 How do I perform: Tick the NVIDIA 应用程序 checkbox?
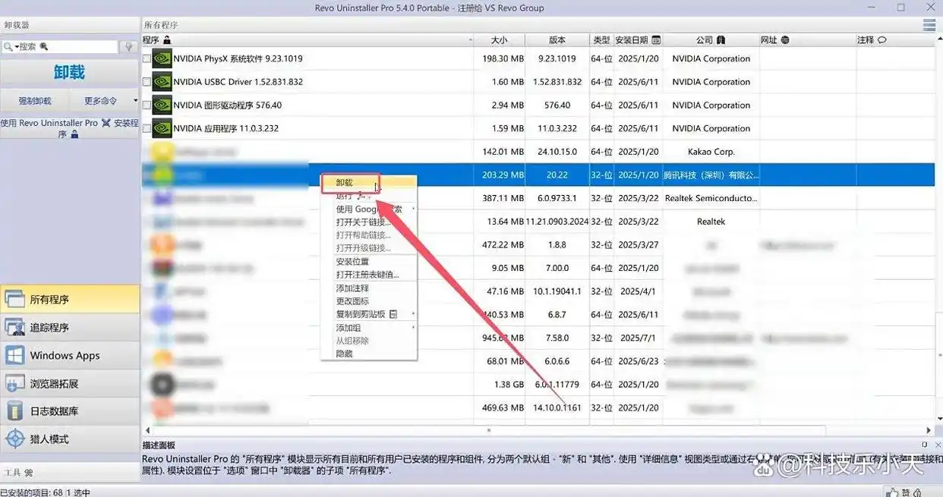click(x=147, y=129)
